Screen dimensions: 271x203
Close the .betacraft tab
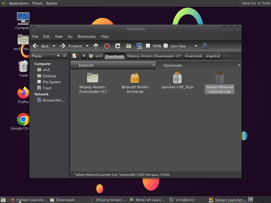[153, 65]
